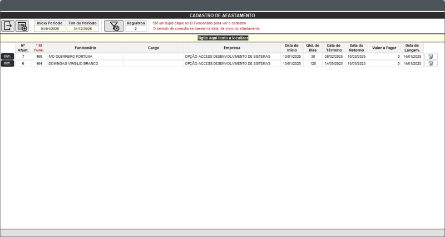Click the search box 'Digite aqui texto a localizar'
This screenshot has height=237, width=445.
[222, 38]
